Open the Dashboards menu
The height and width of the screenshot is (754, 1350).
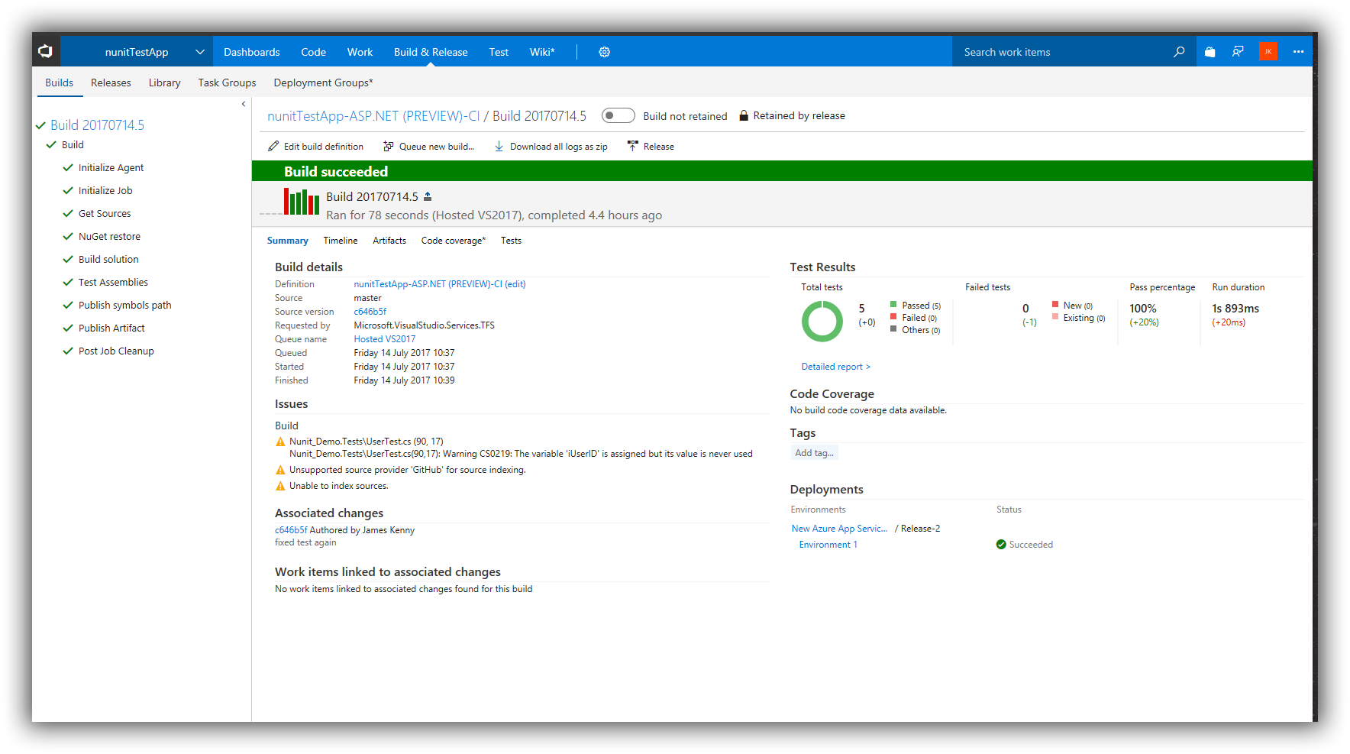click(252, 52)
